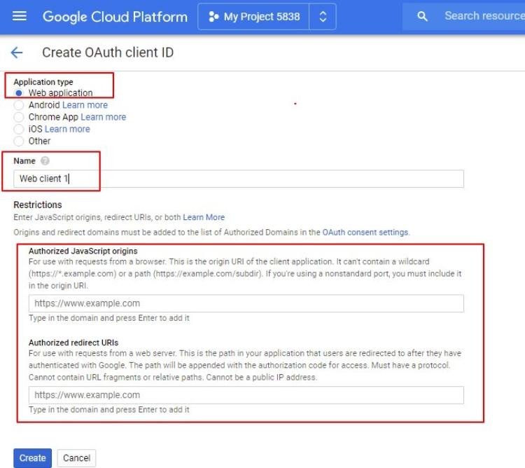
Task: Click the back arrow icon
Action: [x=16, y=53]
